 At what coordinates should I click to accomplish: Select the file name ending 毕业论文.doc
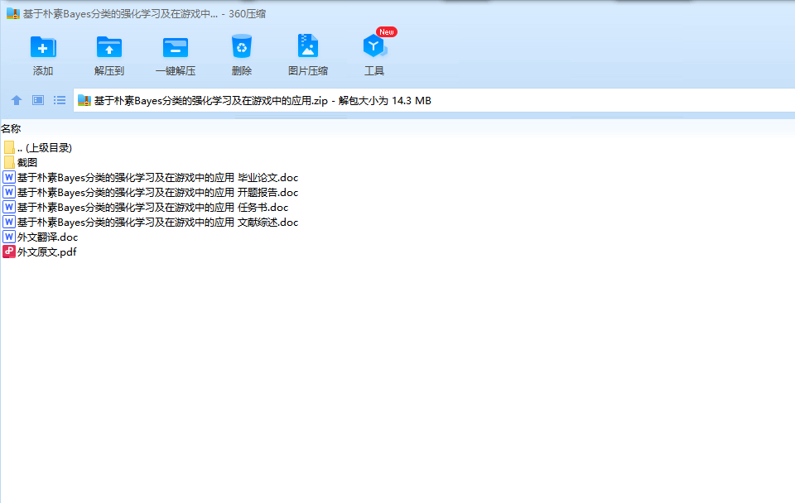pyautogui.click(x=157, y=178)
